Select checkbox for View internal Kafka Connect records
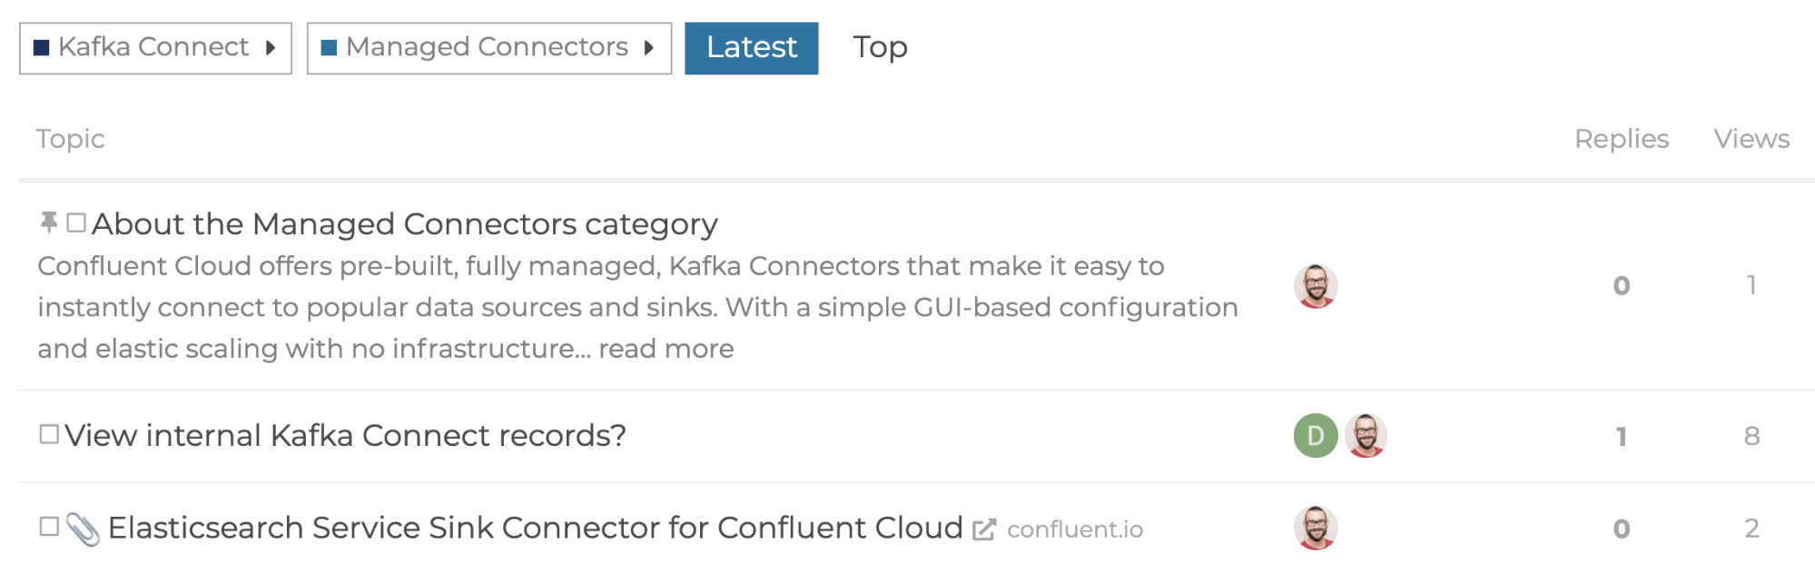This screenshot has width=1815, height=574. coord(49,434)
